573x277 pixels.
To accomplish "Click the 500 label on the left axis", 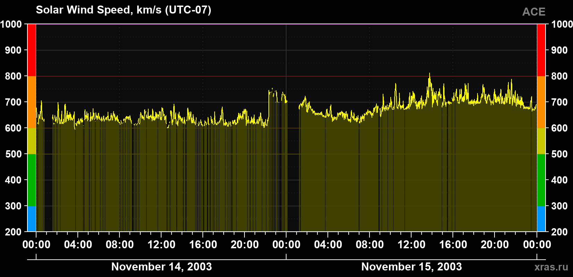I will pos(14,154).
